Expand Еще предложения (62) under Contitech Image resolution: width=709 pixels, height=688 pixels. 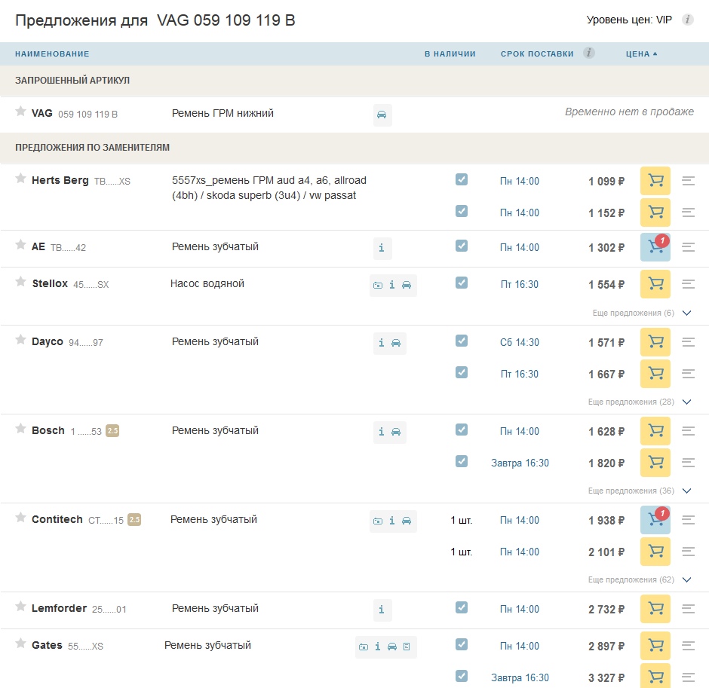coord(640,580)
